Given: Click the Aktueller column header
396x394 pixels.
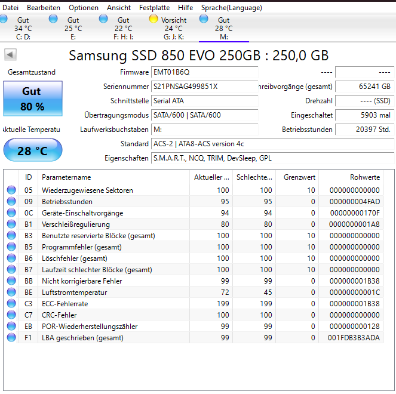Looking at the screenshot, I should point(211,177).
